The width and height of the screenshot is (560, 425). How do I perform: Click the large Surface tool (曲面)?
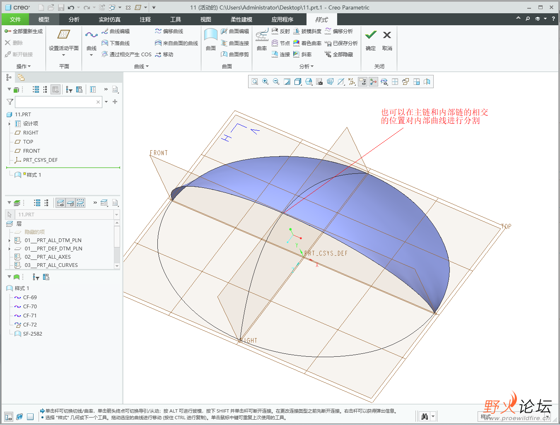tap(211, 40)
